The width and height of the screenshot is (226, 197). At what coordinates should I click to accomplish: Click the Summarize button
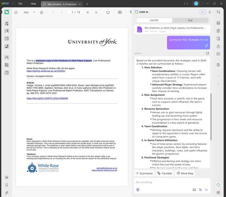click(x=144, y=173)
